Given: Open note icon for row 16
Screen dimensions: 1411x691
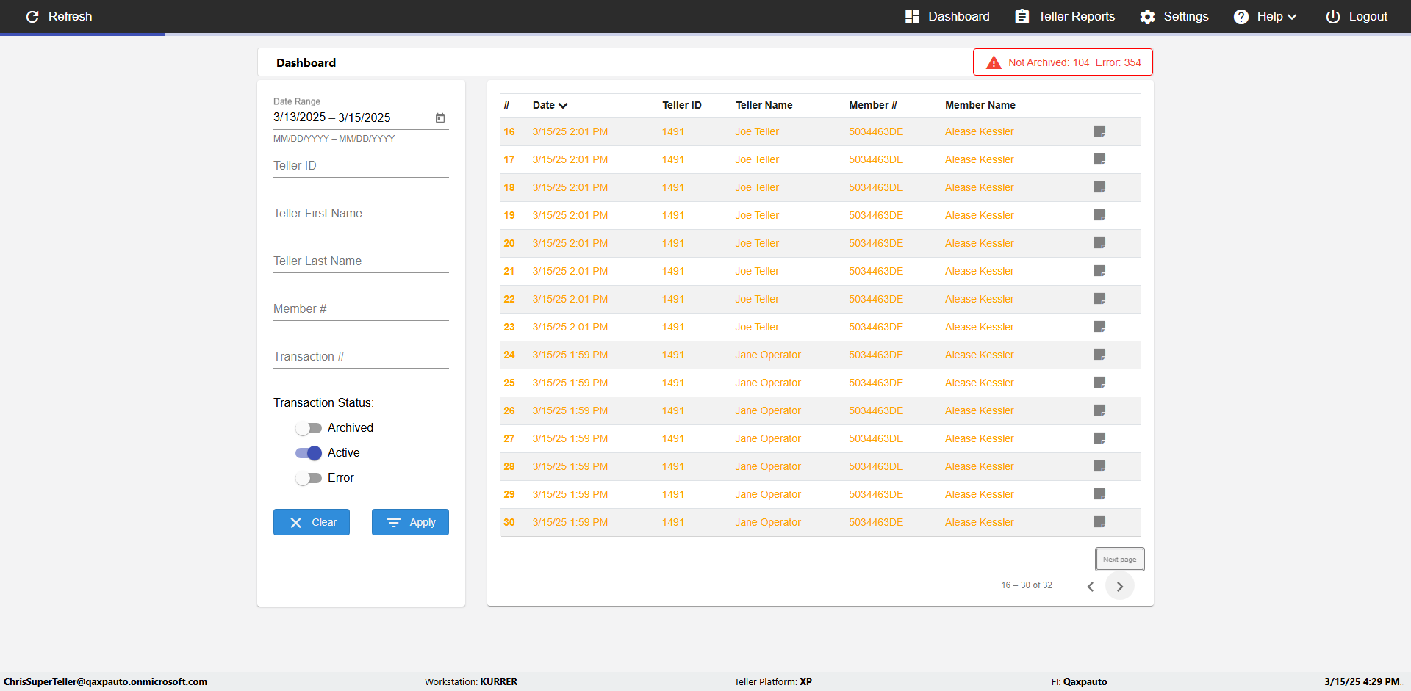Looking at the screenshot, I should 1099,131.
